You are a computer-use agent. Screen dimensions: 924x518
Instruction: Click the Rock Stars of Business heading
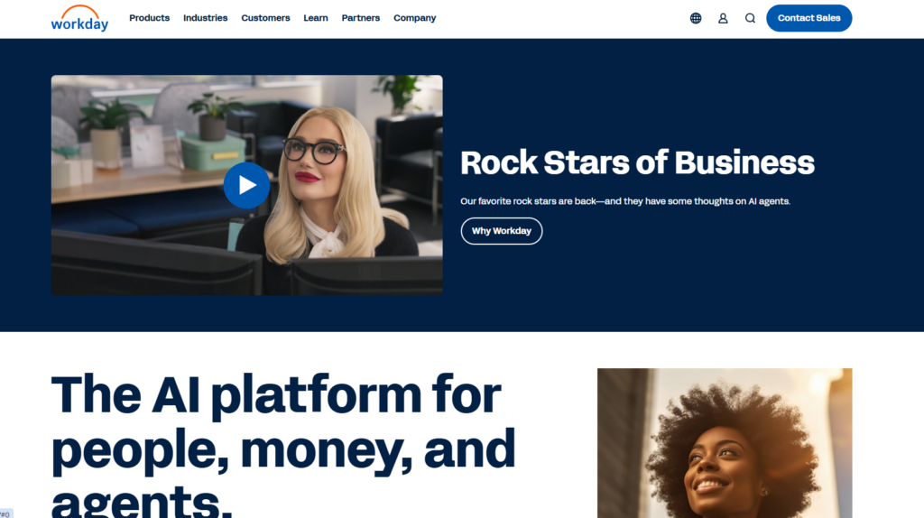(637, 162)
